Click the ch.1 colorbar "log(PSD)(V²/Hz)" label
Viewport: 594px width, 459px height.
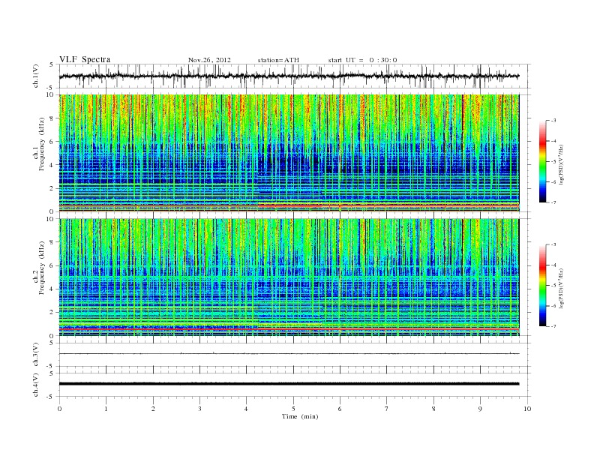(x=561, y=165)
